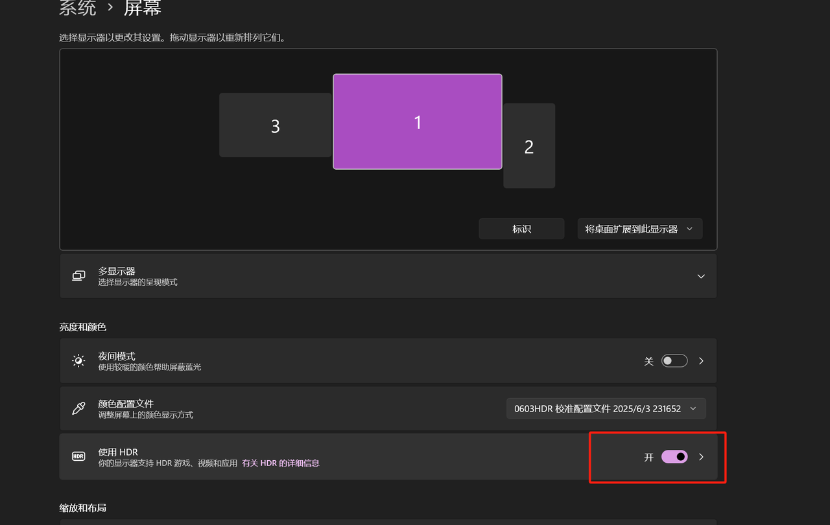Enable the 夜间模式 toggle
830x525 pixels.
[x=674, y=360]
